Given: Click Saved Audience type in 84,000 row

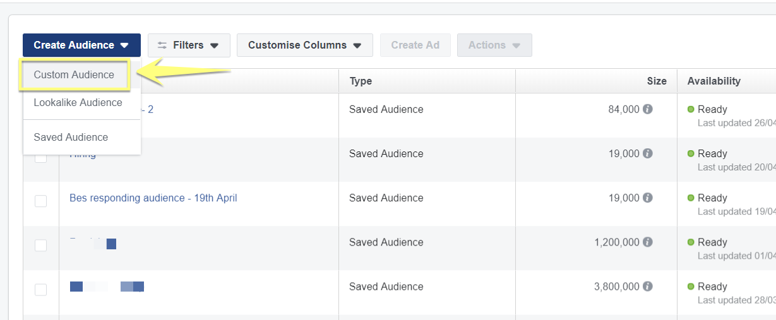Looking at the screenshot, I should click(386, 109).
